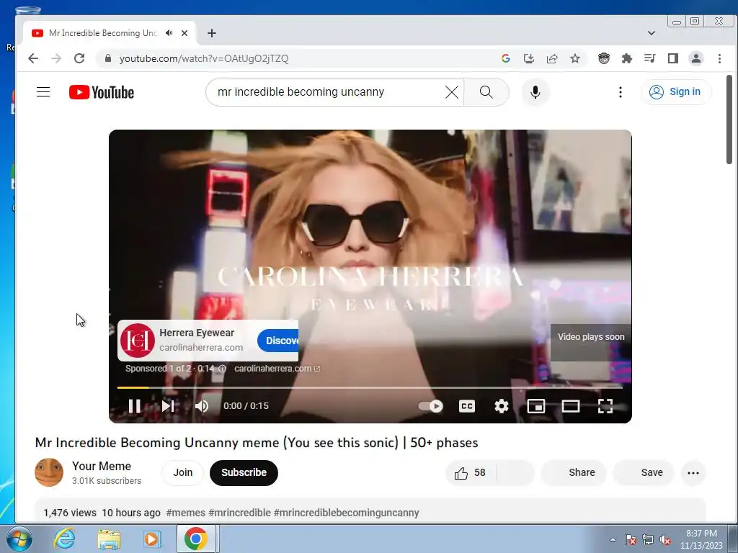Image resolution: width=738 pixels, height=553 pixels.
Task: Like the video with thumbs up
Action: [470, 472]
